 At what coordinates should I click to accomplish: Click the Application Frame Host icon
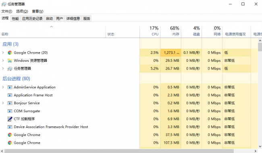(x=10, y=95)
